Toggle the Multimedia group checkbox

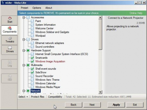(x=28, y=65)
